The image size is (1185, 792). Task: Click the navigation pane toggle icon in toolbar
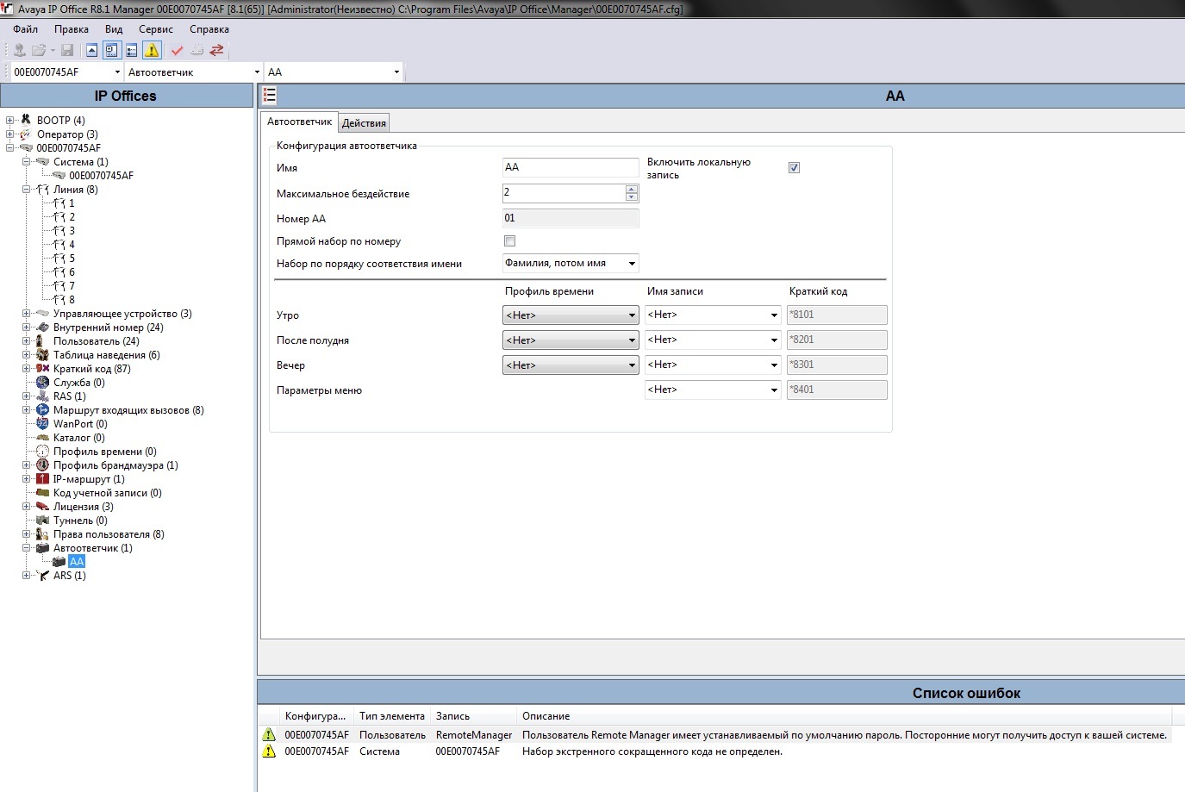[111, 50]
